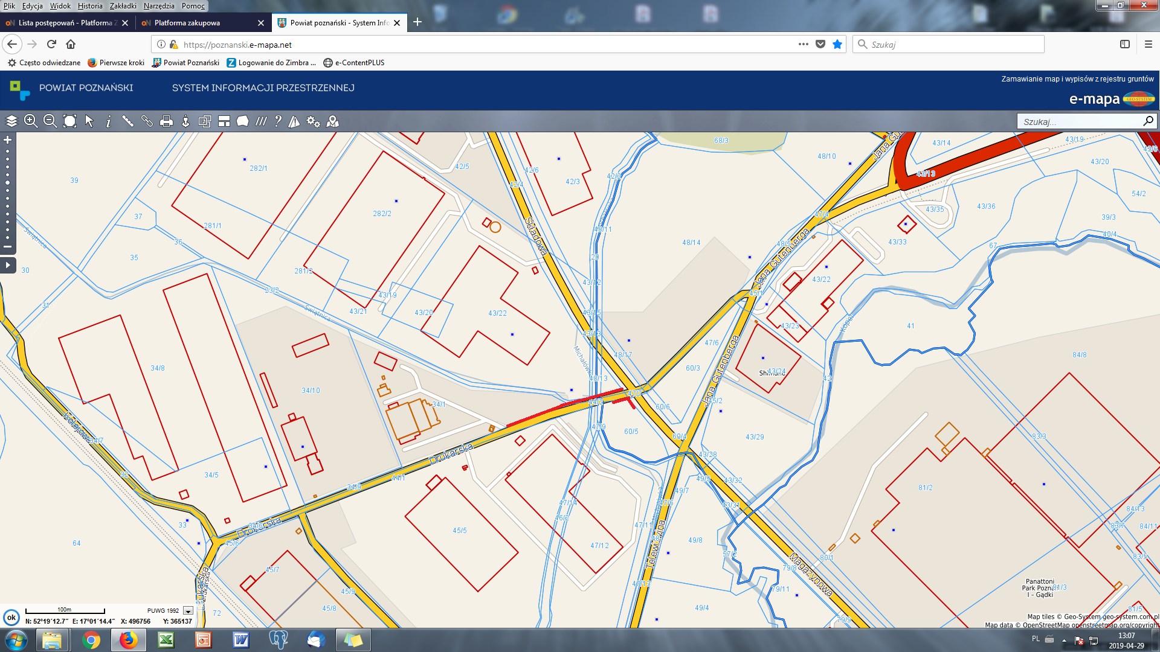Click the map pin locator icon
Screen dimensions: 1160x652
(332, 121)
